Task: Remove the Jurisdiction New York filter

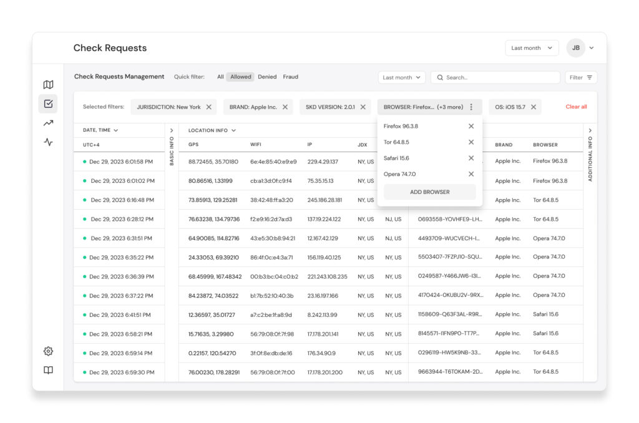Action: coord(208,107)
